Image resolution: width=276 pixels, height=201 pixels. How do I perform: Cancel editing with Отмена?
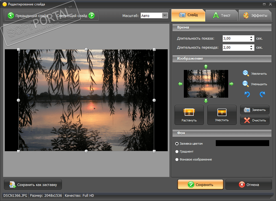249,185
